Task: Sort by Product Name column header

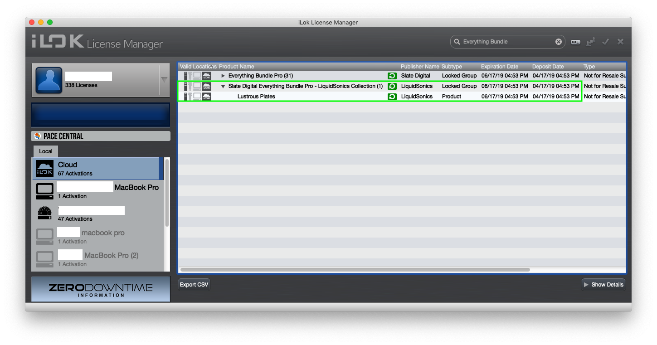Action: 237,67
